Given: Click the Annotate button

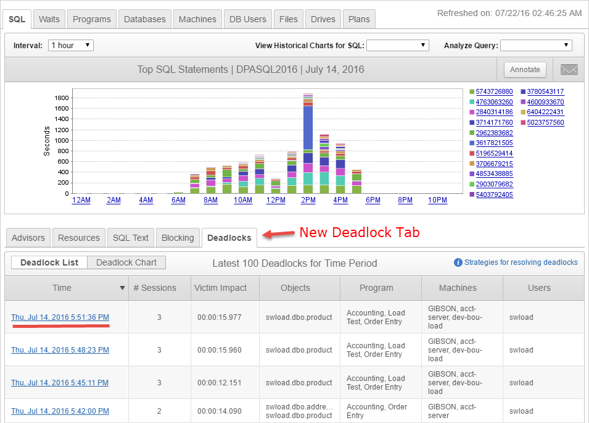Looking at the screenshot, I should click(525, 70).
